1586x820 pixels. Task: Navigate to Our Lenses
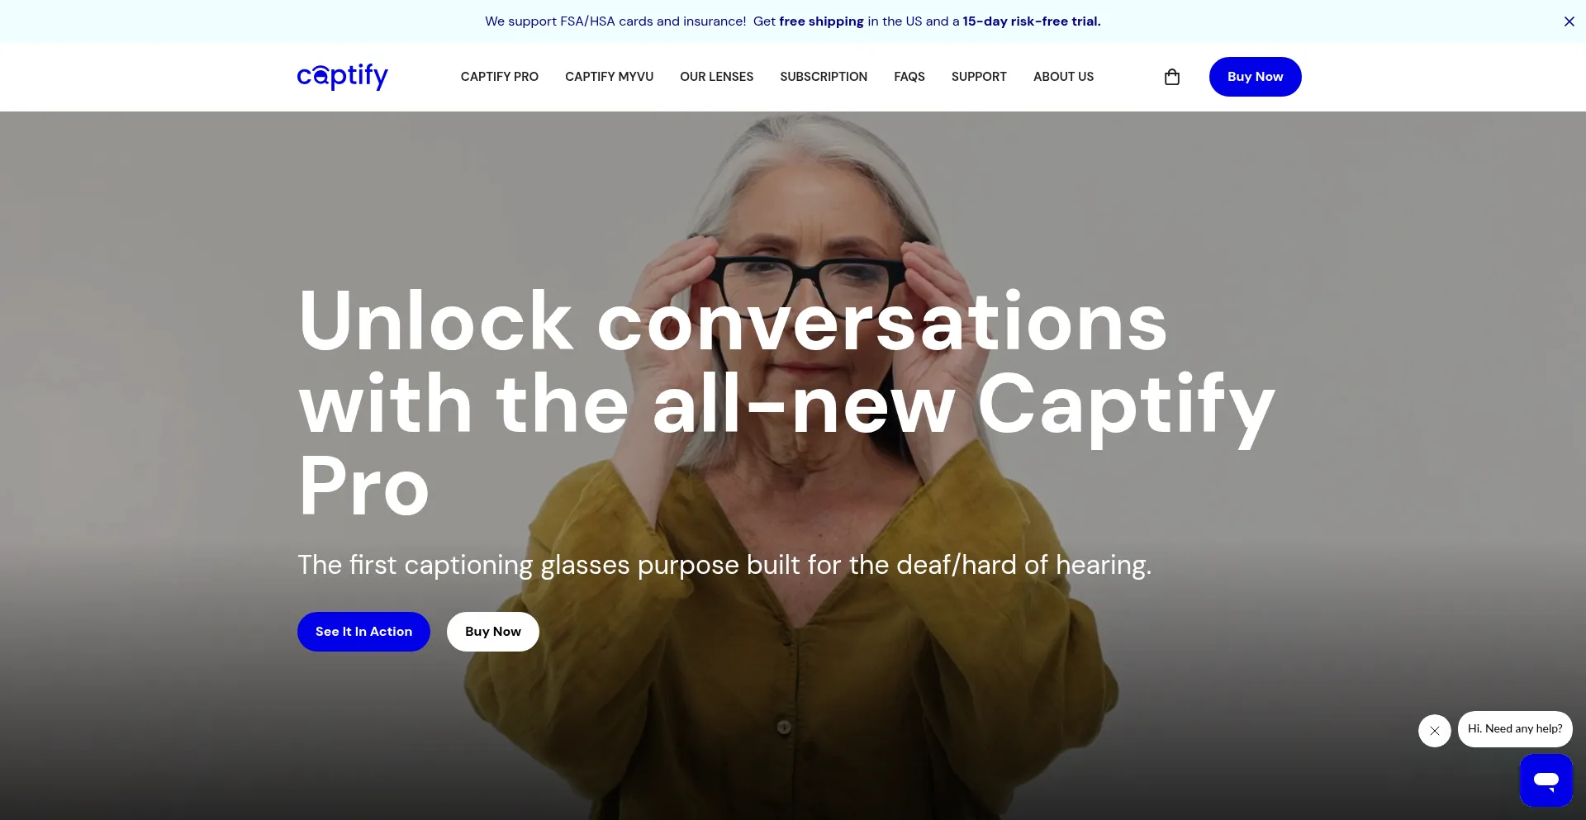pos(716,77)
